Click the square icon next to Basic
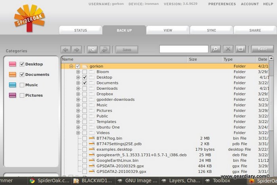Viewport: 277px width, 185px height. [x=241, y=49]
